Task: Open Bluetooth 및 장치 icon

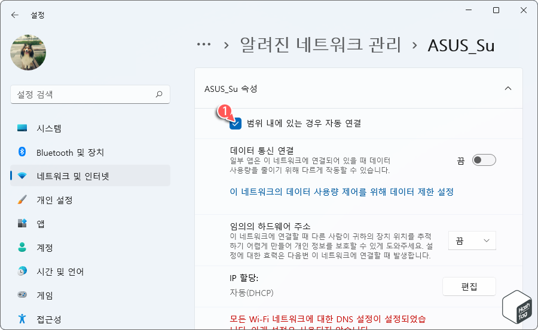Action: click(22, 152)
